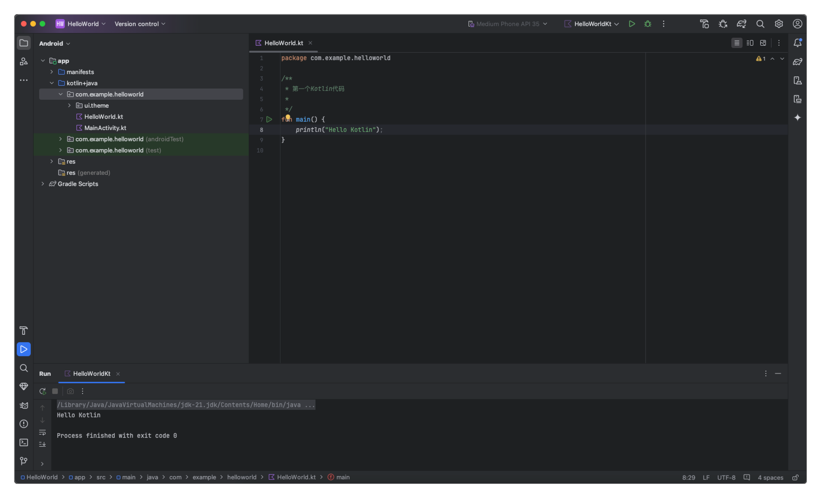The image size is (821, 498).
Task: Open Run panel toolbar three-dots menu
Action: tap(83, 391)
